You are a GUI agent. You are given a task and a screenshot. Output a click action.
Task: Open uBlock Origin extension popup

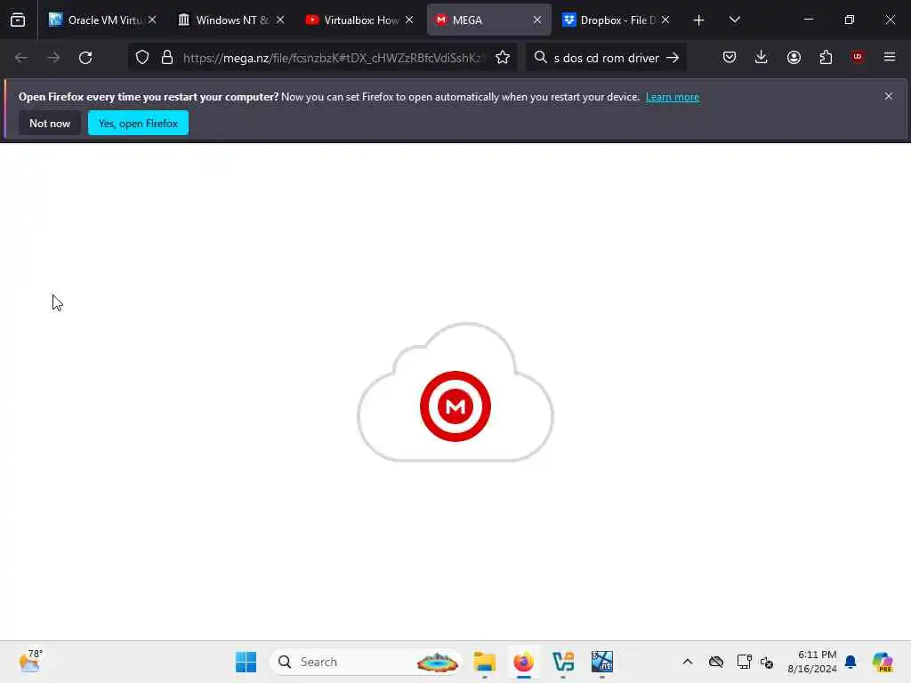[858, 57]
